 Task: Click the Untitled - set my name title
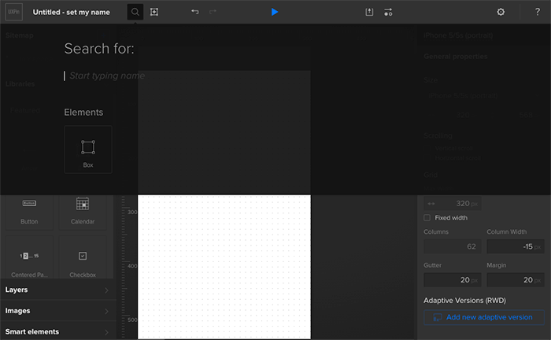coord(72,12)
